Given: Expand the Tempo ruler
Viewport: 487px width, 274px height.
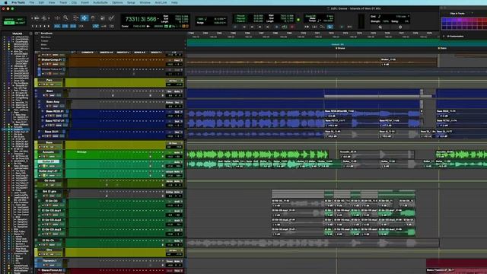Looking at the screenshot, I should (x=37, y=41).
